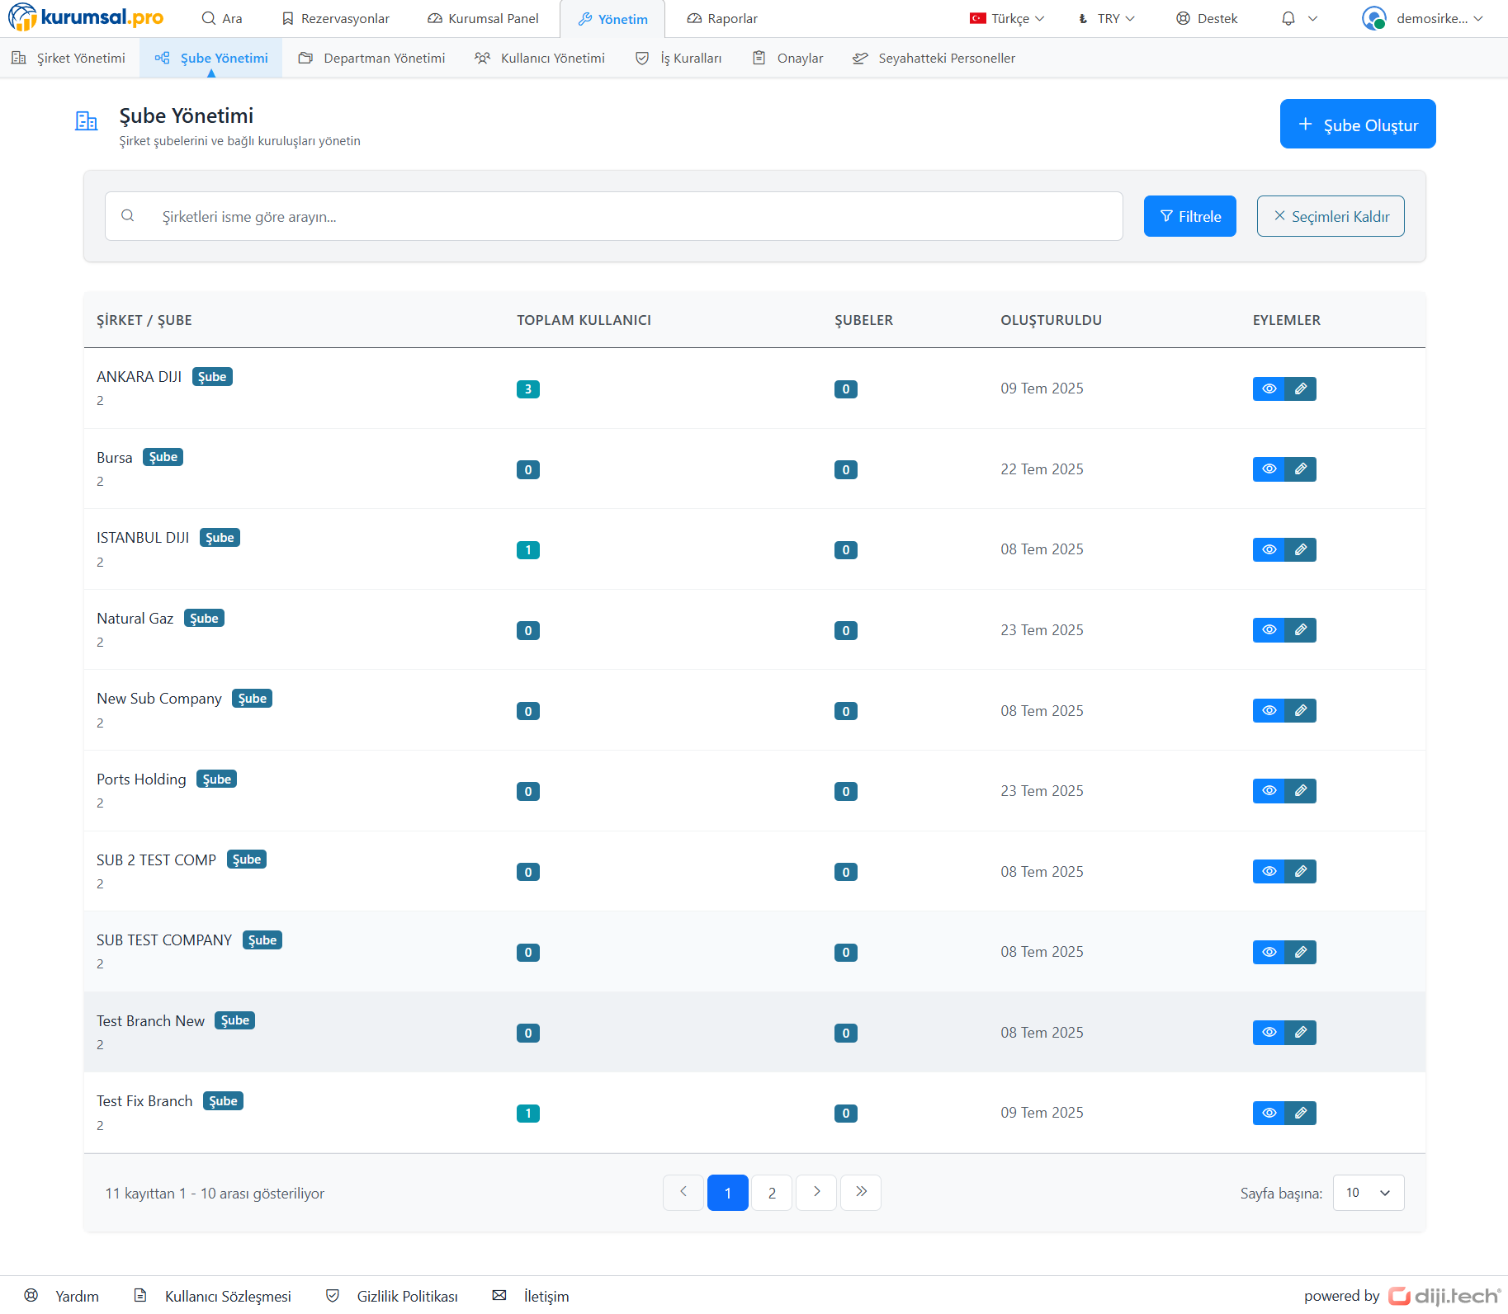Open Onaylar tab

point(787,58)
